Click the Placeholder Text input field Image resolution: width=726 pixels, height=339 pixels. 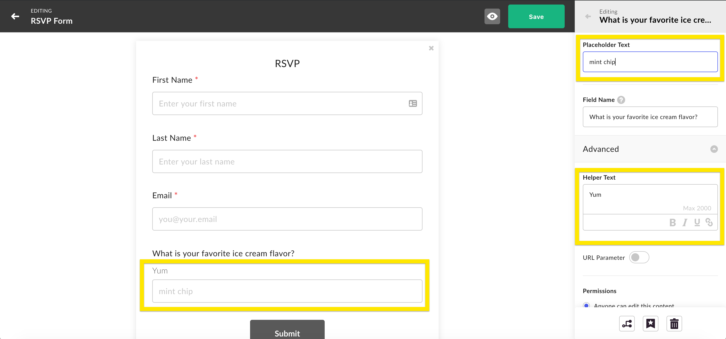[x=650, y=62]
